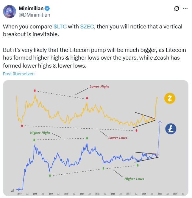
Task: Click the "Higher Highs" chart label
Action: (x=40, y=133)
